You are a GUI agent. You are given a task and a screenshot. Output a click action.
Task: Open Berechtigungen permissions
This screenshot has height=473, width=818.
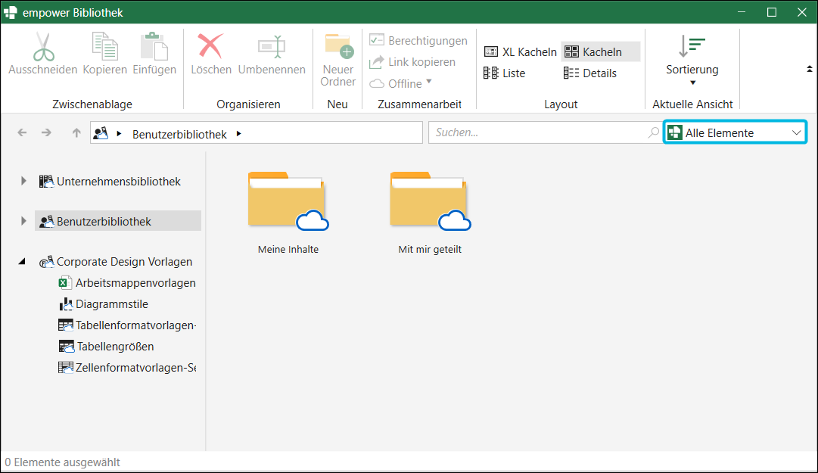click(x=418, y=40)
